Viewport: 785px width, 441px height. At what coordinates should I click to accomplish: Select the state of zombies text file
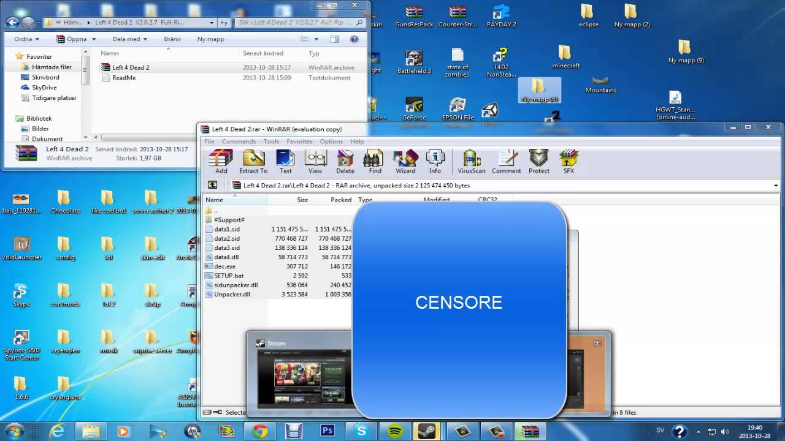457,62
